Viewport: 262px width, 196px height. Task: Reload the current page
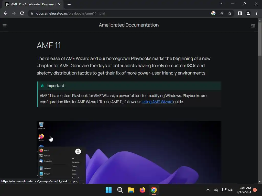22,13
